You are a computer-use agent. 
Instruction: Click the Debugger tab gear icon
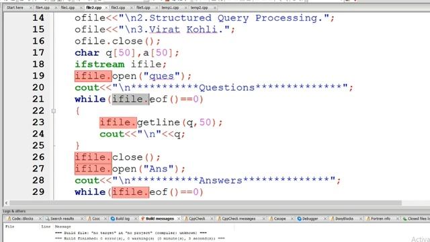299,218
